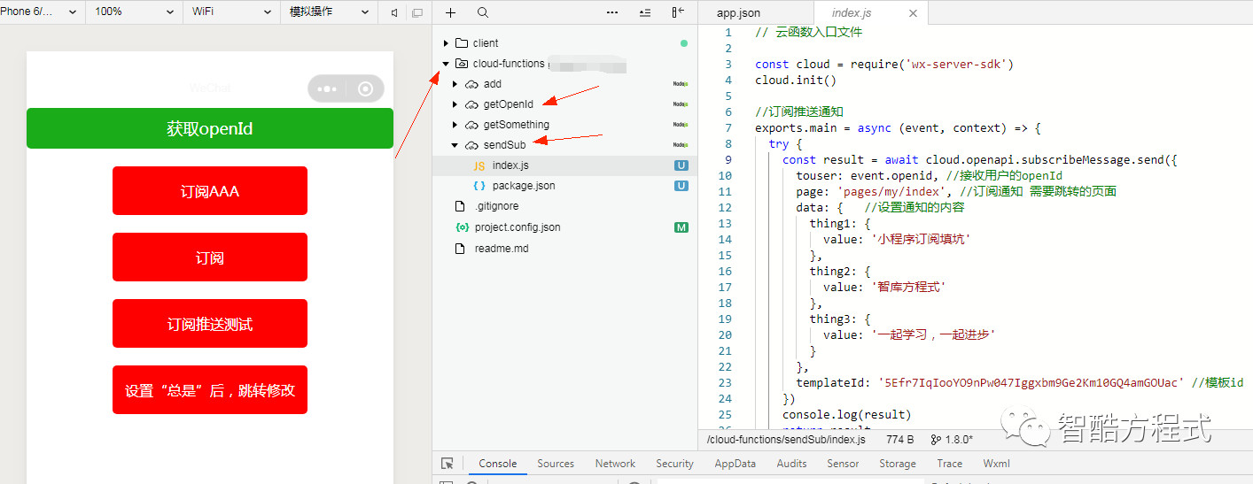Open the Sensor tab

[843, 464]
